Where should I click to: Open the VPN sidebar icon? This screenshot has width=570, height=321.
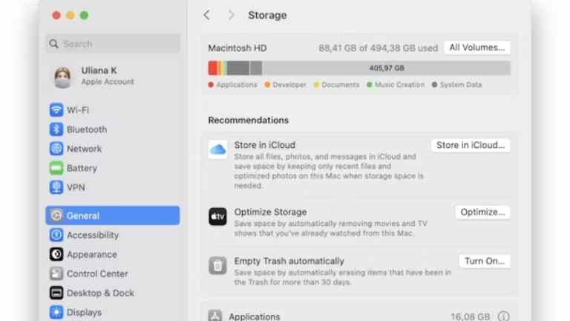coord(56,187)
